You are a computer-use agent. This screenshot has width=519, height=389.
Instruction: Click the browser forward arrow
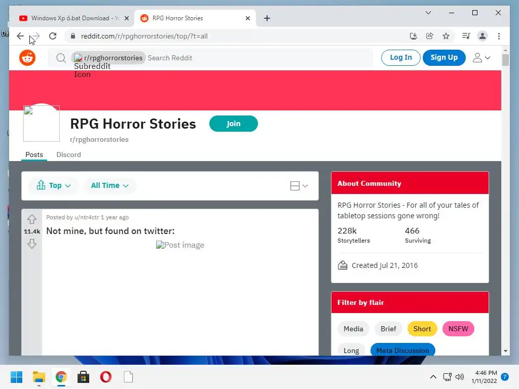(x=36, y=36)
